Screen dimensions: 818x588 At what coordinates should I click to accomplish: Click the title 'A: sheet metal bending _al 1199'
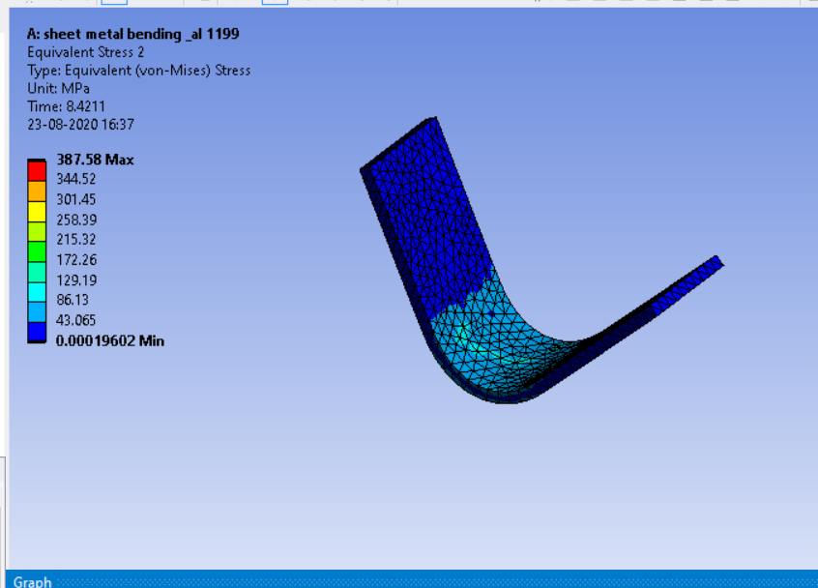133,34
